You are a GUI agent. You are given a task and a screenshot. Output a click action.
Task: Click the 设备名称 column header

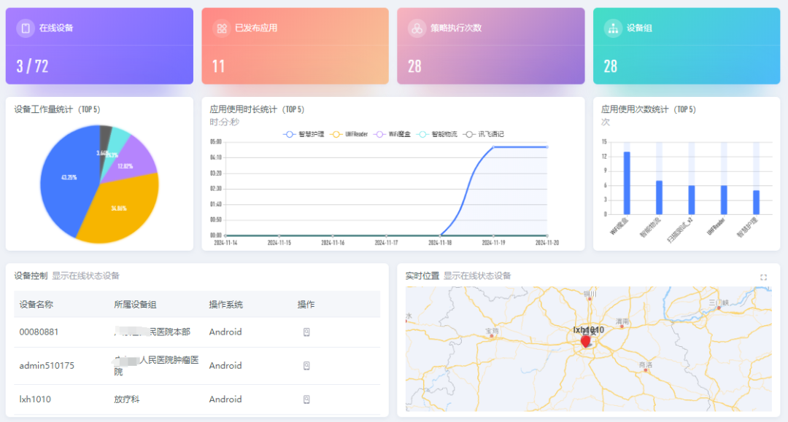(x=38, y=304)
